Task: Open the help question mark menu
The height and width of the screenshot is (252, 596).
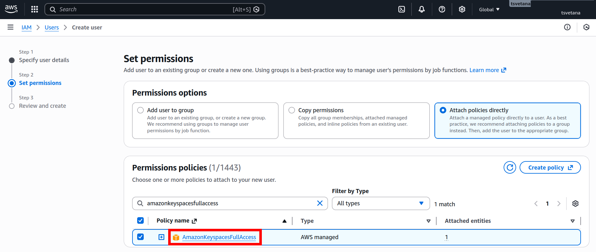Action: (x=442, y=9)
